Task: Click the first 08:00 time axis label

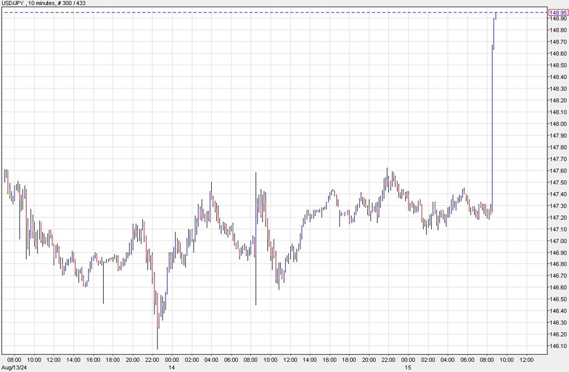Action: coord(14,360)
